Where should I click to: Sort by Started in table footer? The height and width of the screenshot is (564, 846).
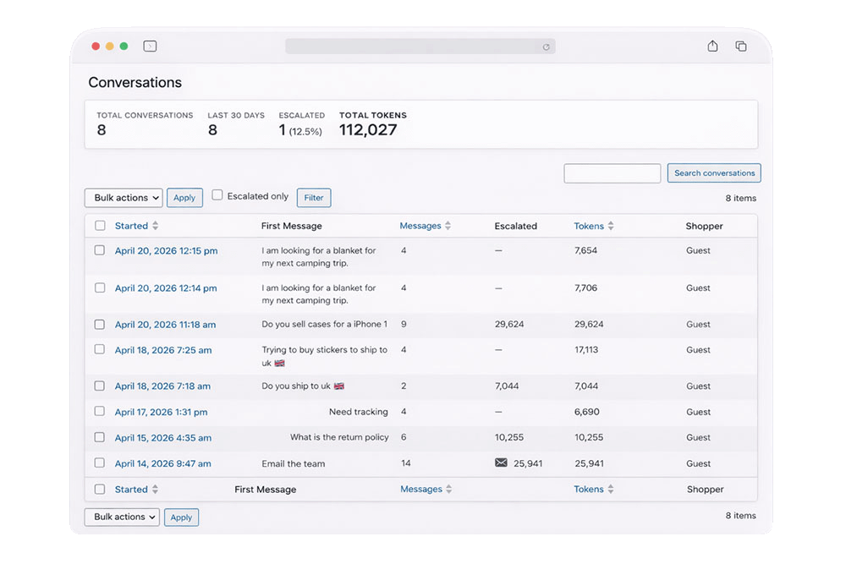(131, 490)
